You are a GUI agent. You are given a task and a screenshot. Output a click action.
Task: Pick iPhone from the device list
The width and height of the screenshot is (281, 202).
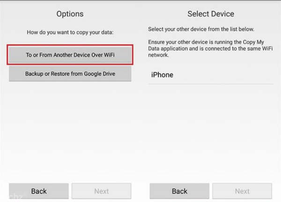162,75
